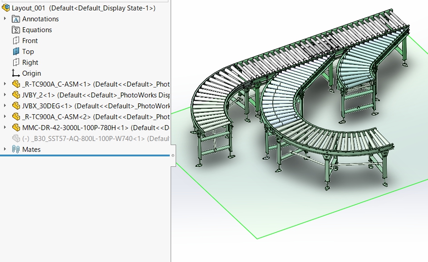The width and height of the screenshot is (428, 262).
Task: Click the Mates paperclip icon
Action: pos(16,150)
